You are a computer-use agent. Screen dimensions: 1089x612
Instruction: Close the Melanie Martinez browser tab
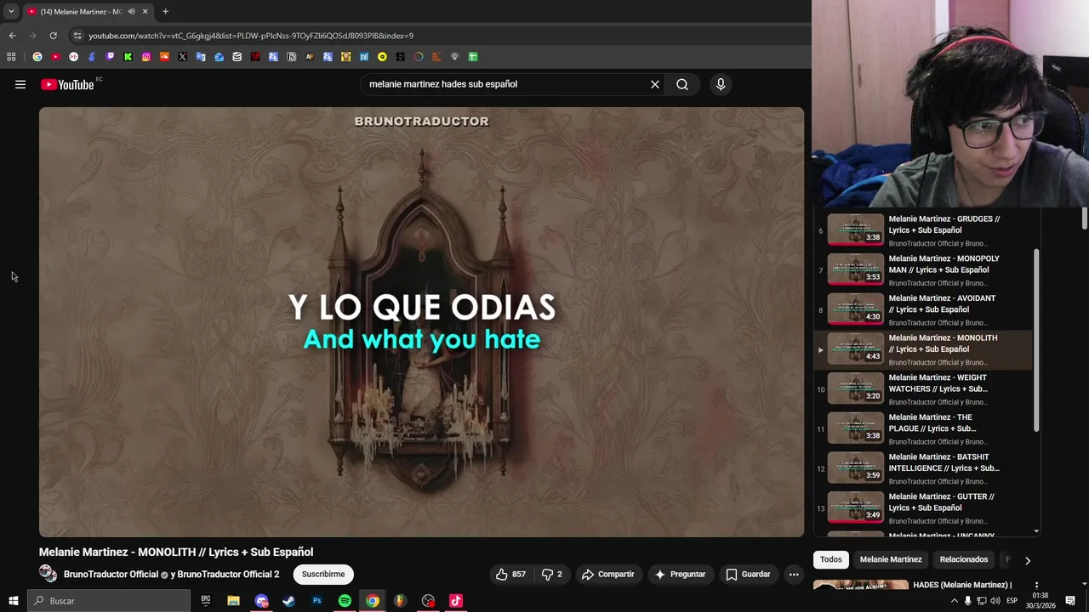[145, 12]
